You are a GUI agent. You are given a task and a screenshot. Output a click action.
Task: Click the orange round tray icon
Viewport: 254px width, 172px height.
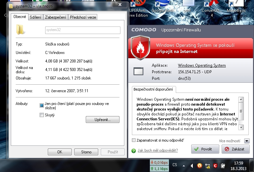tap(200, 165)
